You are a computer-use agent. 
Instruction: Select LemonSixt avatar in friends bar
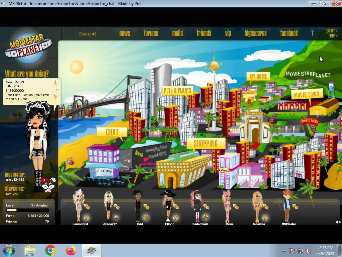[78, 205]
